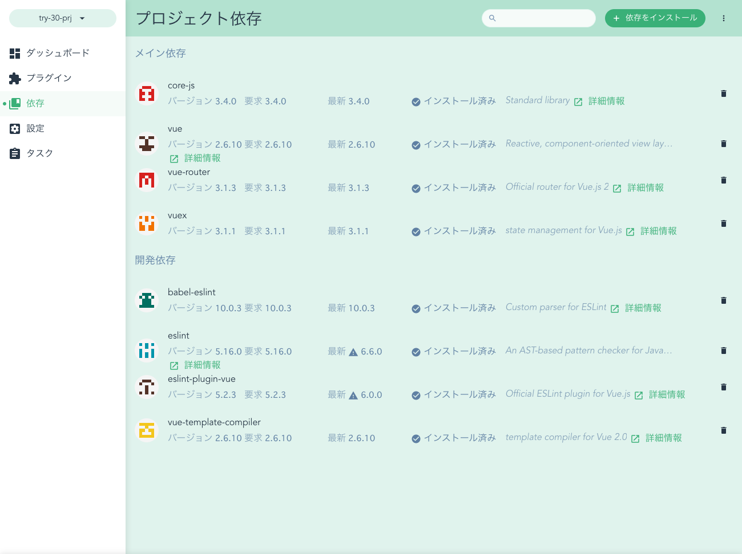Image resolution: width=742 pixels, height=554 pixels.
Task: Open the プラグイン sidebar section
Action: point(63,78)
